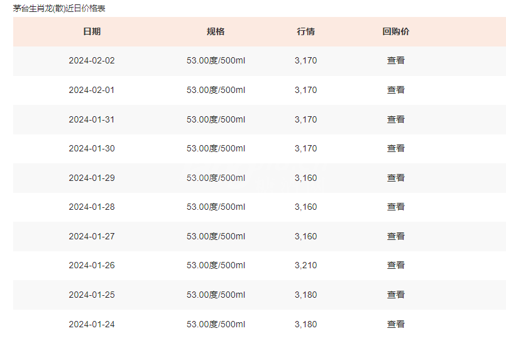
Task: Select date cell 2024-01-28
Action: coord(92,207)
